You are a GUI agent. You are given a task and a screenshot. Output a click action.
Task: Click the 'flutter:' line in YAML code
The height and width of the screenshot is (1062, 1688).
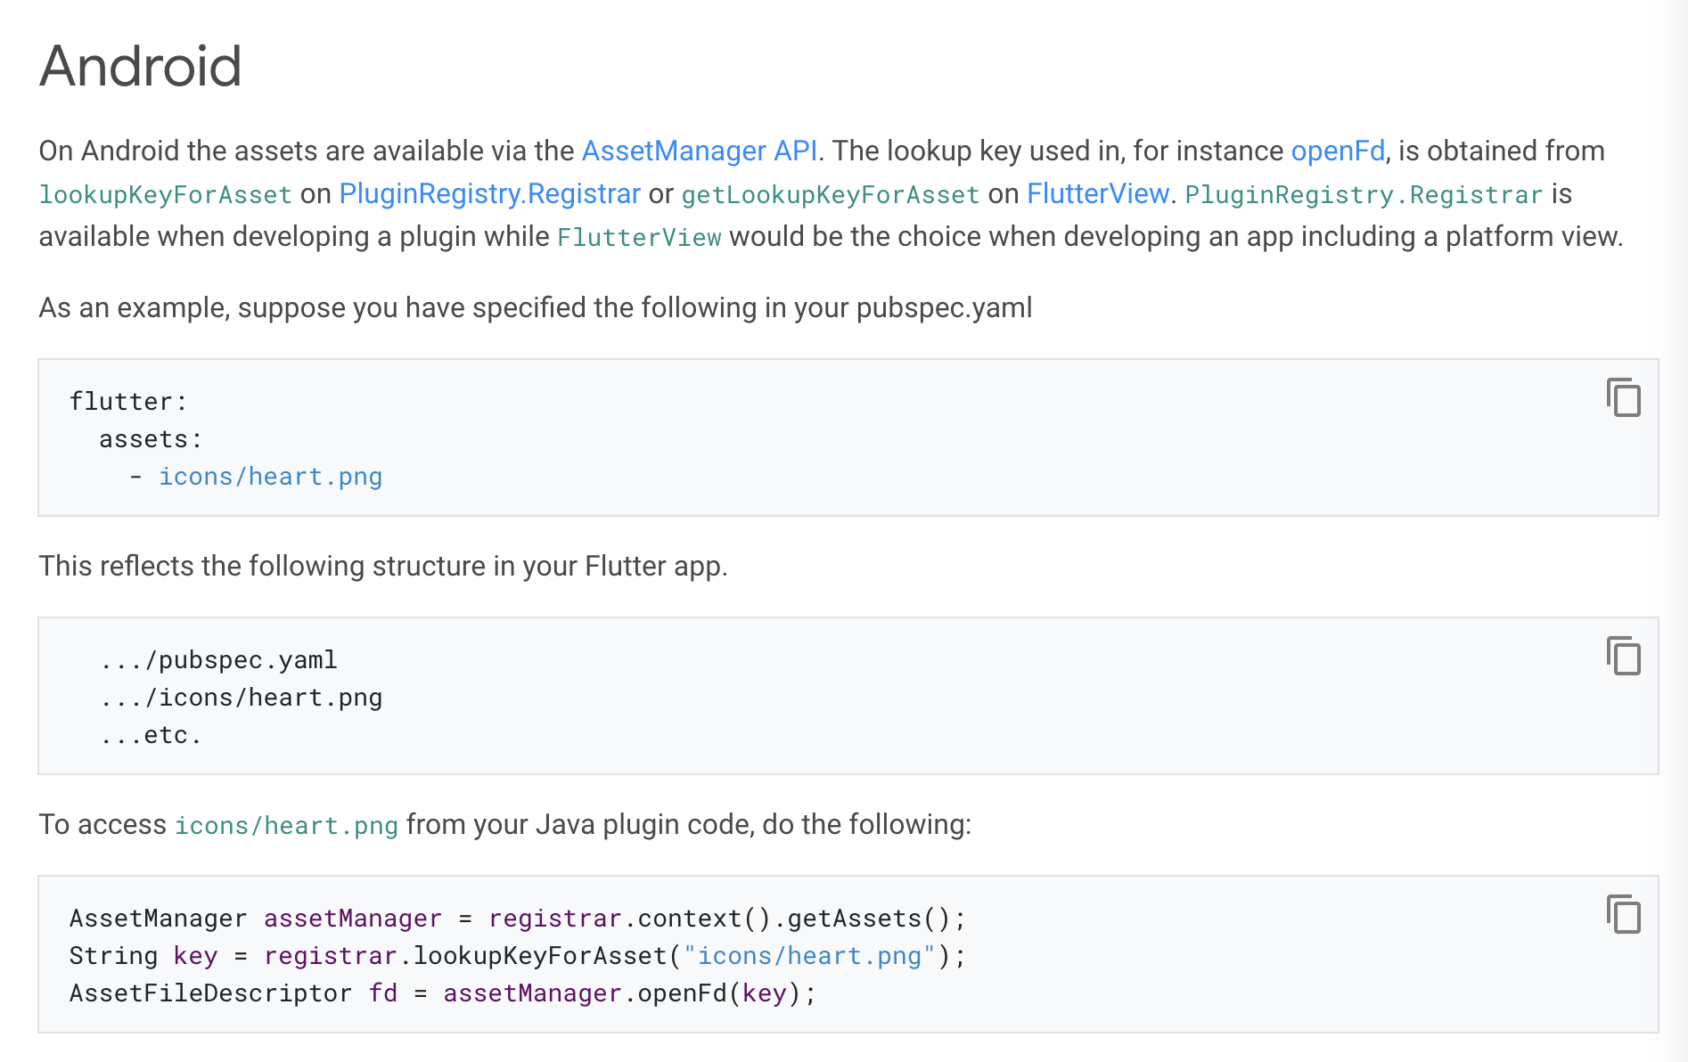click(x=128, y=402)
